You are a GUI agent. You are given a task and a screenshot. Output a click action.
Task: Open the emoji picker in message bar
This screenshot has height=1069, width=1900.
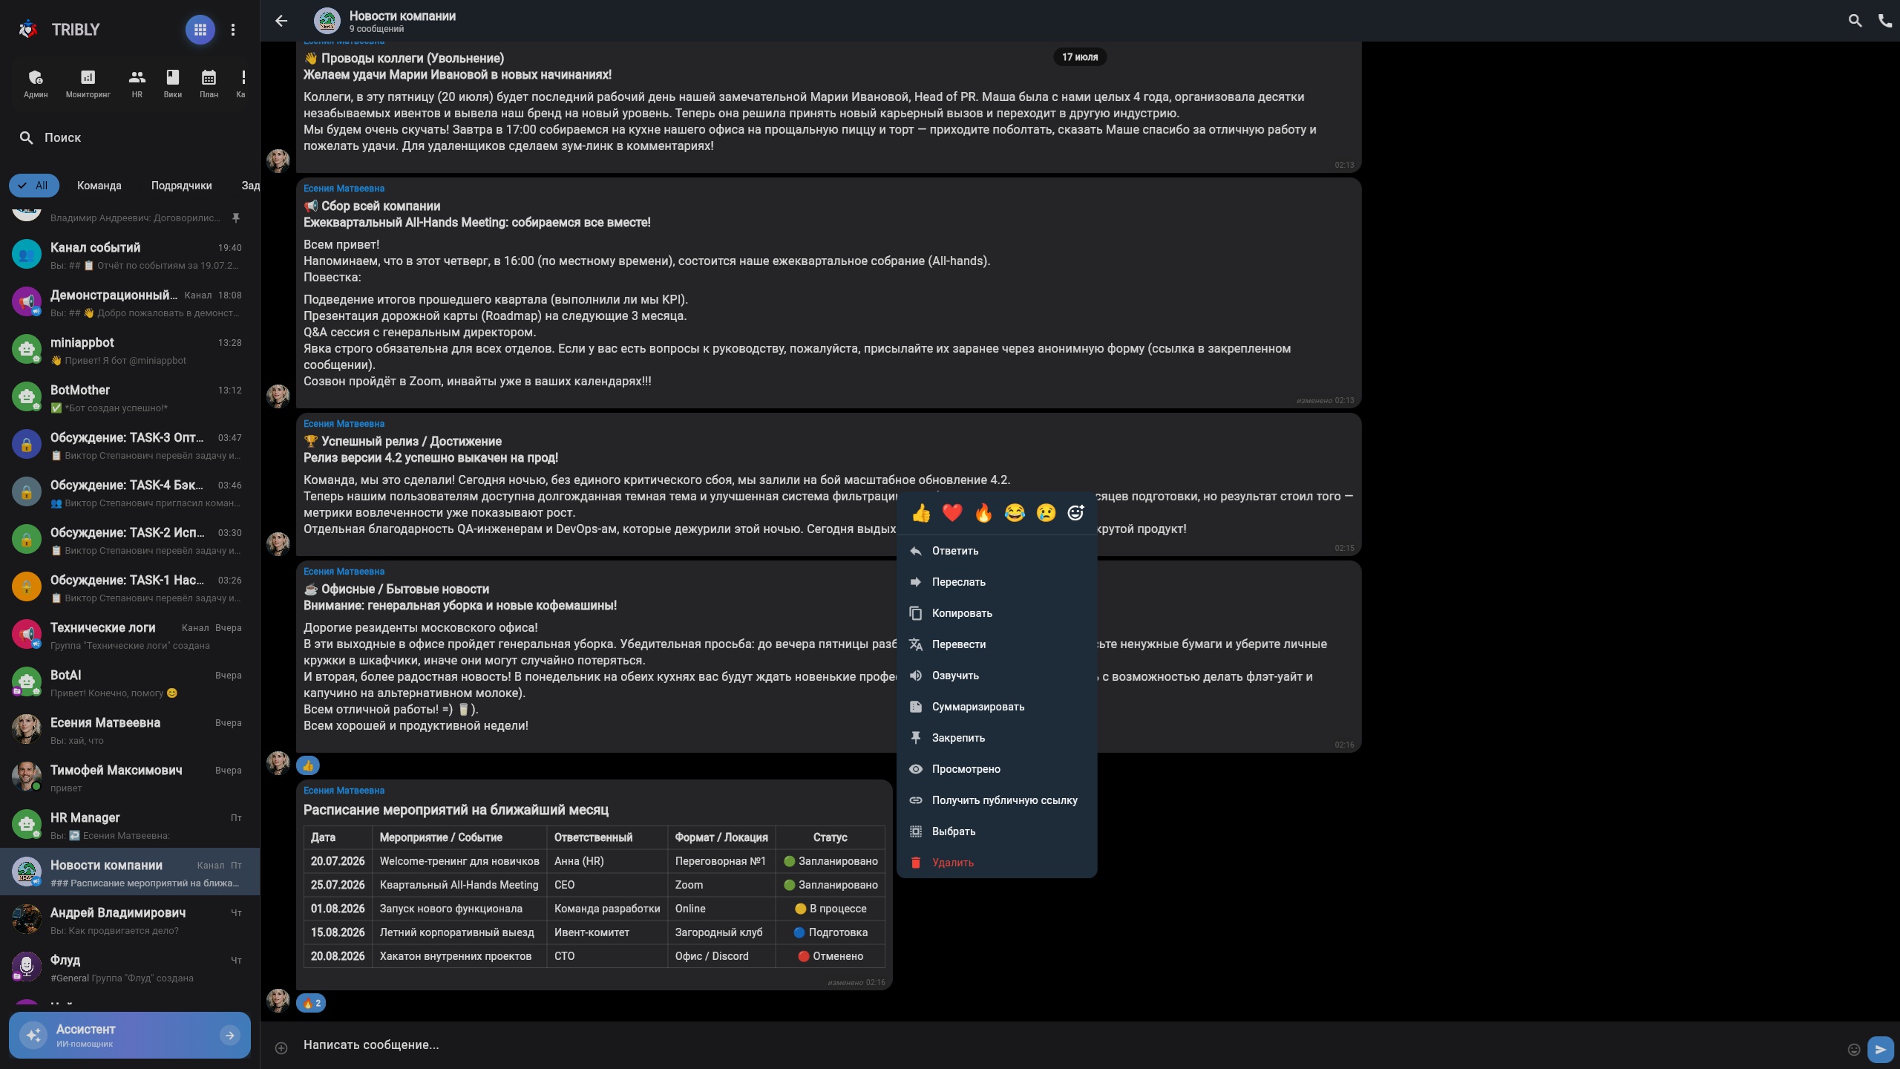[x=1854, y=1050]
